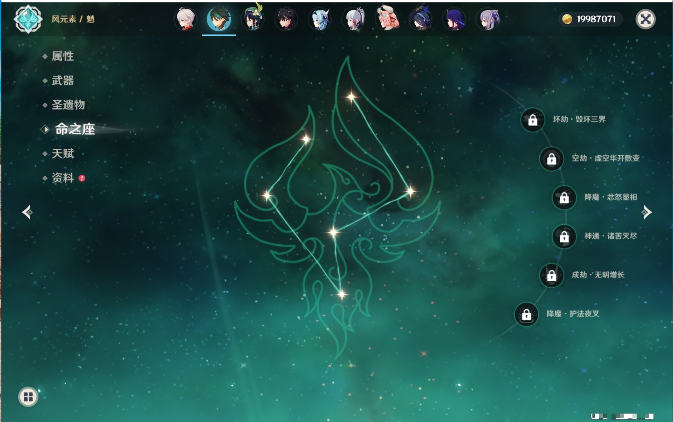Open constellation label 神通·诸苦灭尽
Viewport: 673px width, 422px height.
(x=611, y=236)
